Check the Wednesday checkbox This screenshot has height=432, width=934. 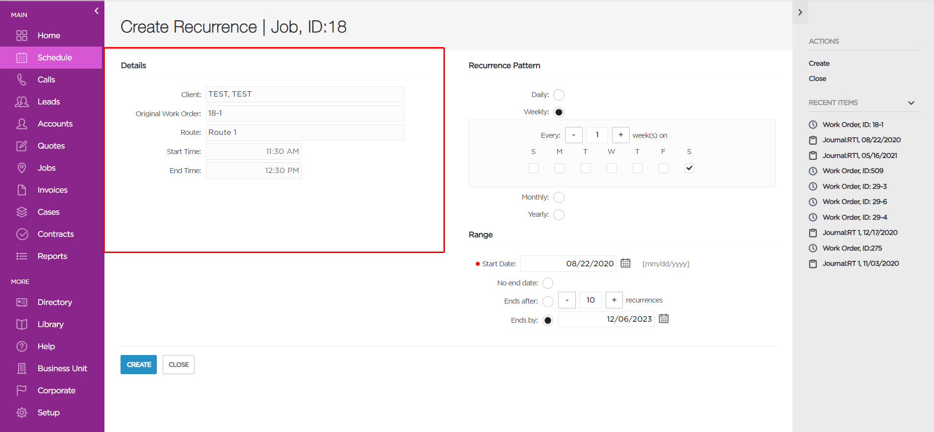tap(612, 168)
